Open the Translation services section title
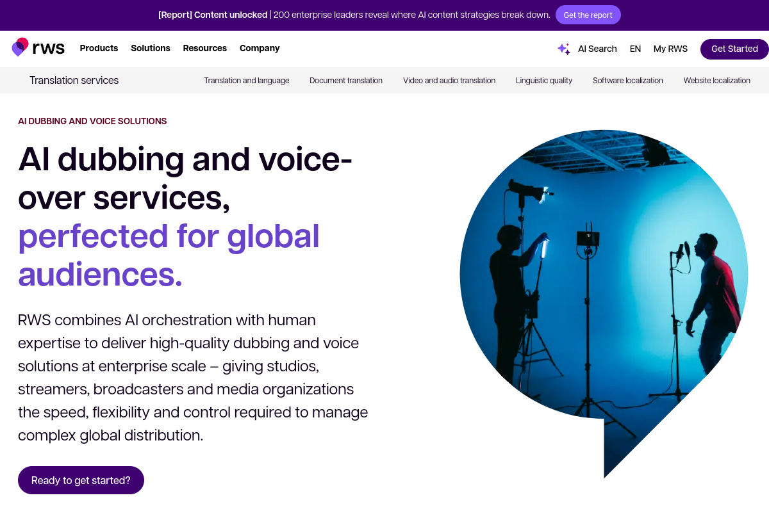769x525 pixels. (x=74, y=80)
